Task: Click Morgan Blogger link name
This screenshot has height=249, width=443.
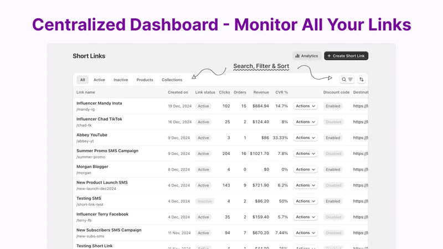Action: 92,167
